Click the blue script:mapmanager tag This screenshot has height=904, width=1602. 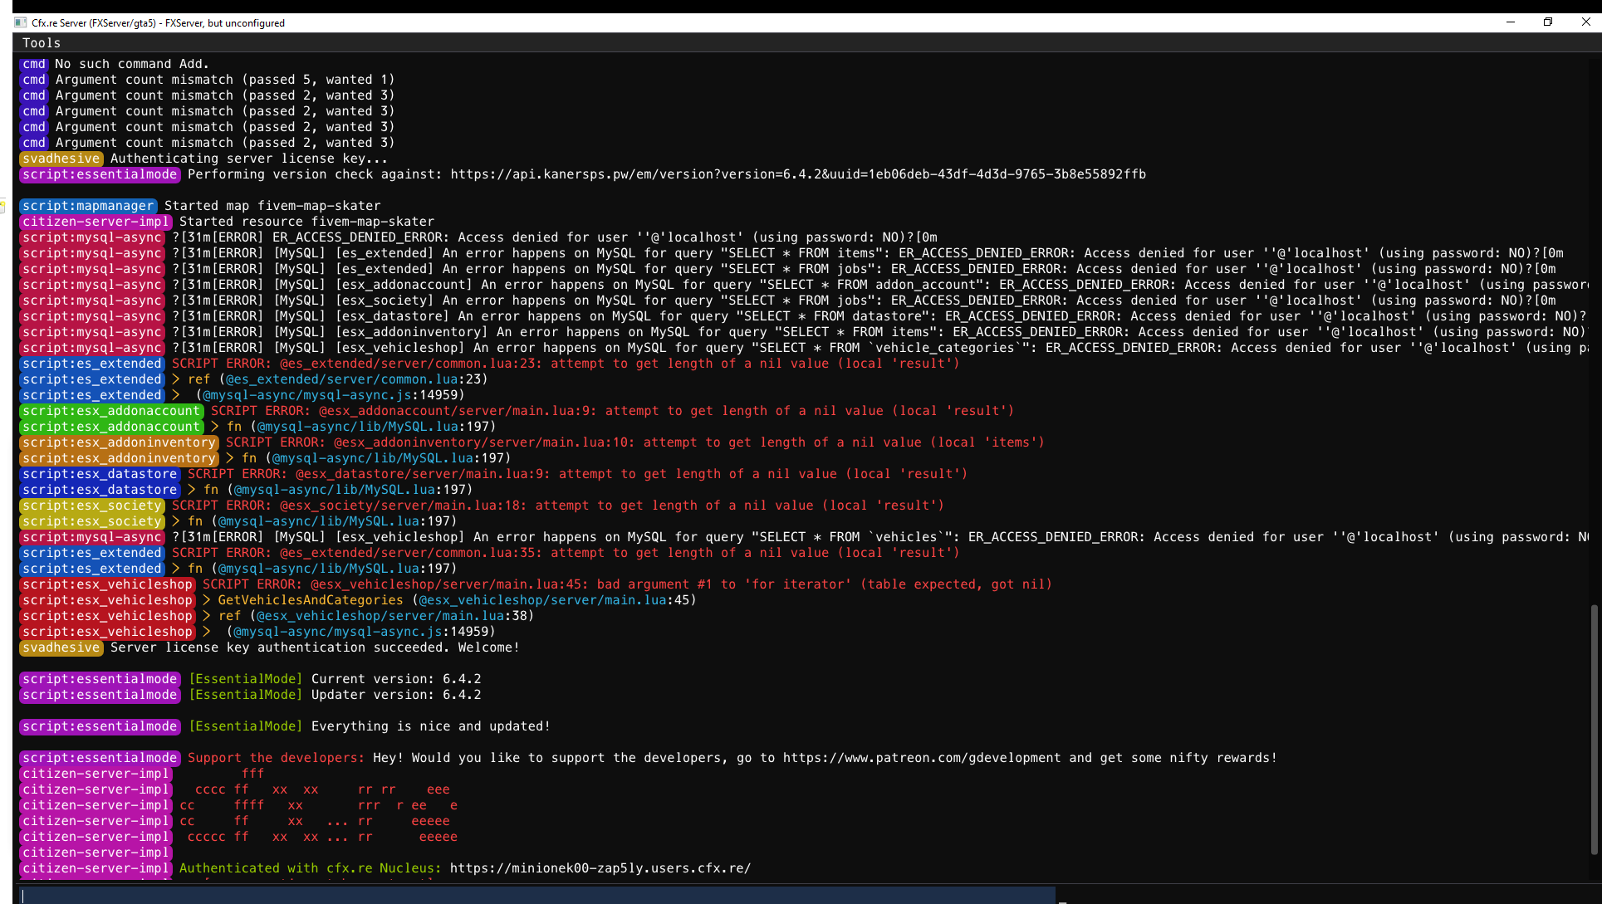tap(88, 206)
